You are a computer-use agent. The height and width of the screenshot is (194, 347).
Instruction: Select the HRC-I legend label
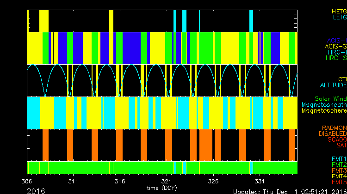point(337,53)
